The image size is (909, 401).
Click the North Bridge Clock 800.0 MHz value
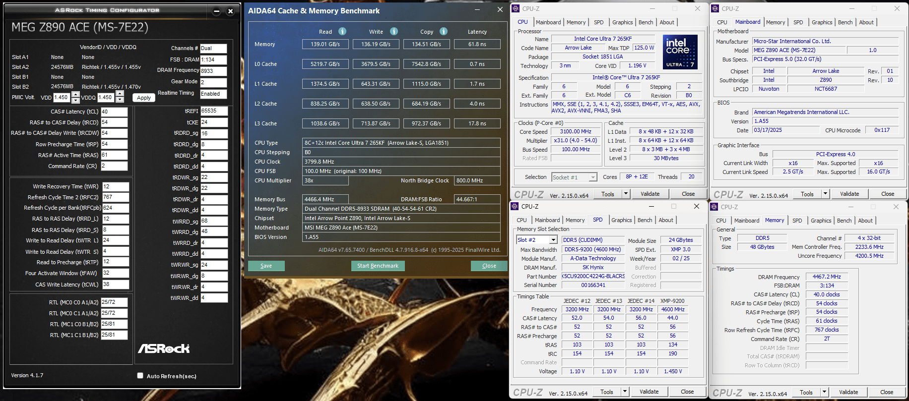pyautogui.click(x=477, y=180)
